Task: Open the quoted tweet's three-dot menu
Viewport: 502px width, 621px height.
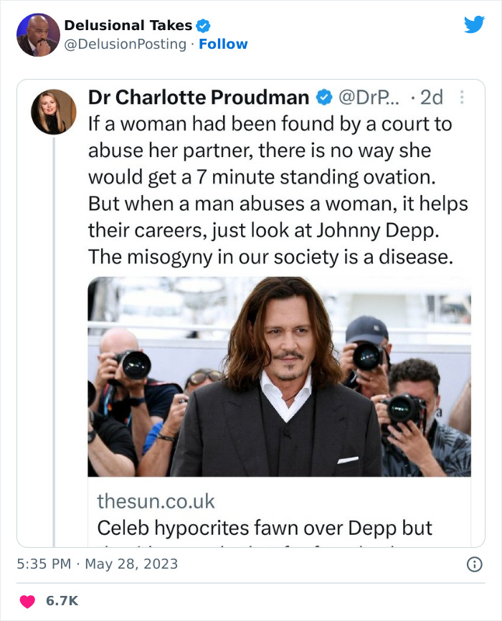Action: click(x=461, y=97)
